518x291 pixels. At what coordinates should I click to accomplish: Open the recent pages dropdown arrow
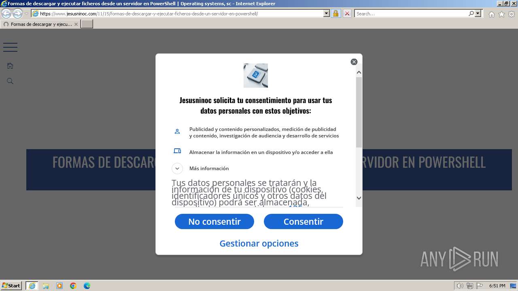[26, 14]
